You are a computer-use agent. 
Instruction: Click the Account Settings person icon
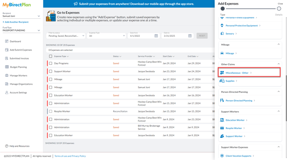point(7,92)
